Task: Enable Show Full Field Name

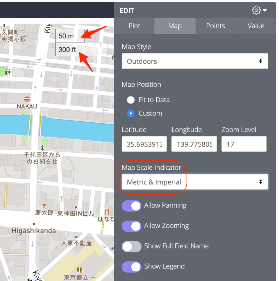Action: point(131,246)
